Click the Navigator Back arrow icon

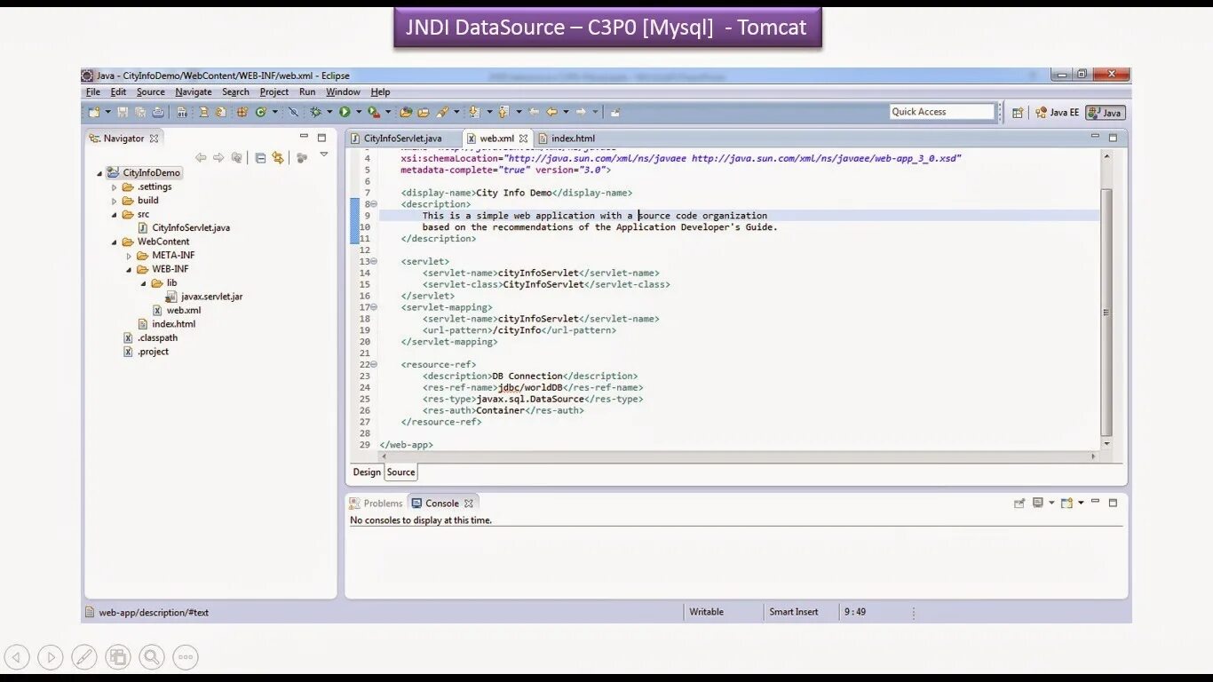(201, 157)
